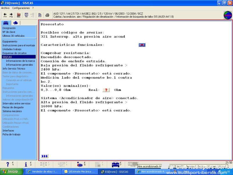Click ESI[tronic] - SIS/CAS taskbar button
This screenshot has width=233, height=175.
click(117, 171)
